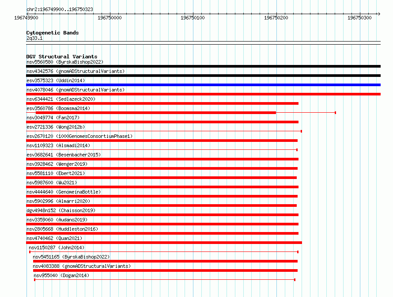The width and height of the screenshot is (393, 297).
Task: Open variant nsv6344421 (Sedlazeck2020)
Action: [61, 99]
